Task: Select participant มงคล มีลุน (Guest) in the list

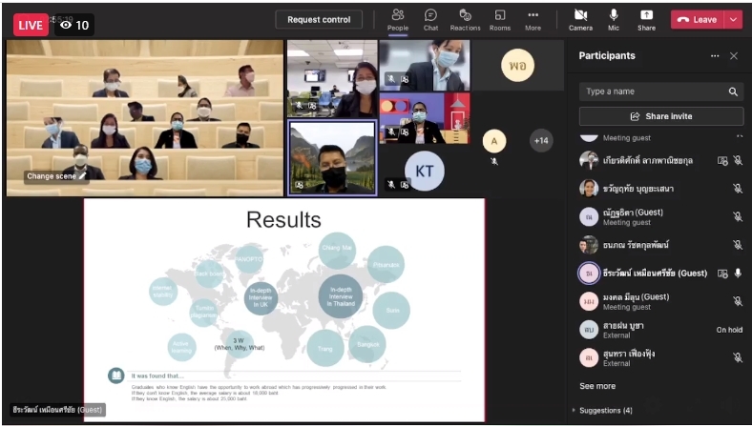Action: [x=661, y=301]
